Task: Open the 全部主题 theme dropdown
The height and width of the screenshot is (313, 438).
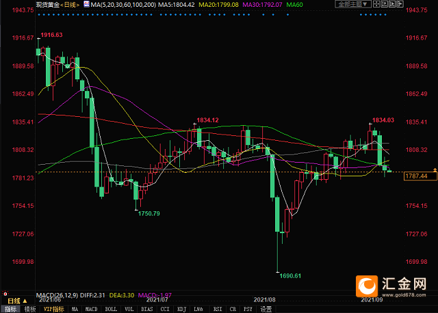Action: (x=353, y=4)
